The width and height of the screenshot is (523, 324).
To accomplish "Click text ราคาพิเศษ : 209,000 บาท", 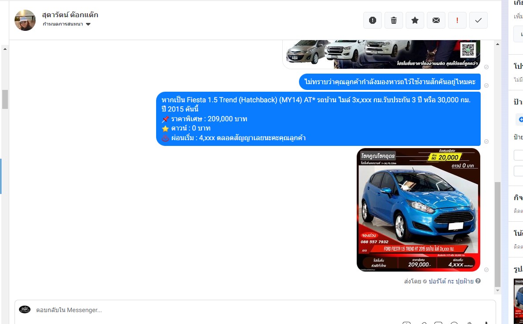I will point(209,119).
